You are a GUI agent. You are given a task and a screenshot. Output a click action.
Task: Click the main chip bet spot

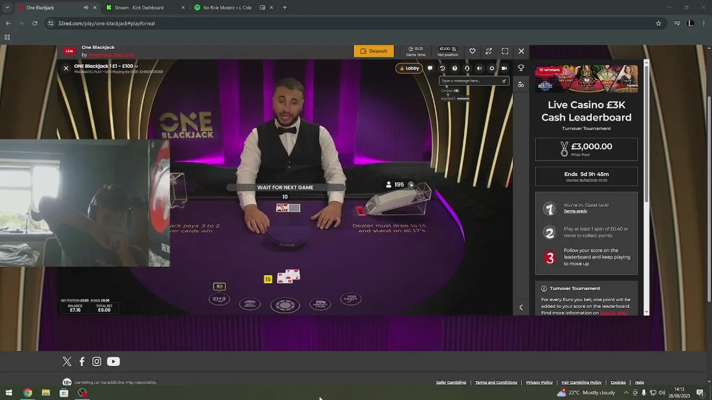click(x=285, y=305)
